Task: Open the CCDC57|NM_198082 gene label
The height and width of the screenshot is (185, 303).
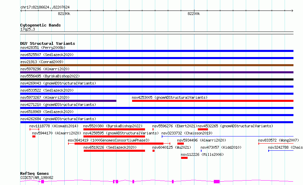Action: (x=37, y=178)
